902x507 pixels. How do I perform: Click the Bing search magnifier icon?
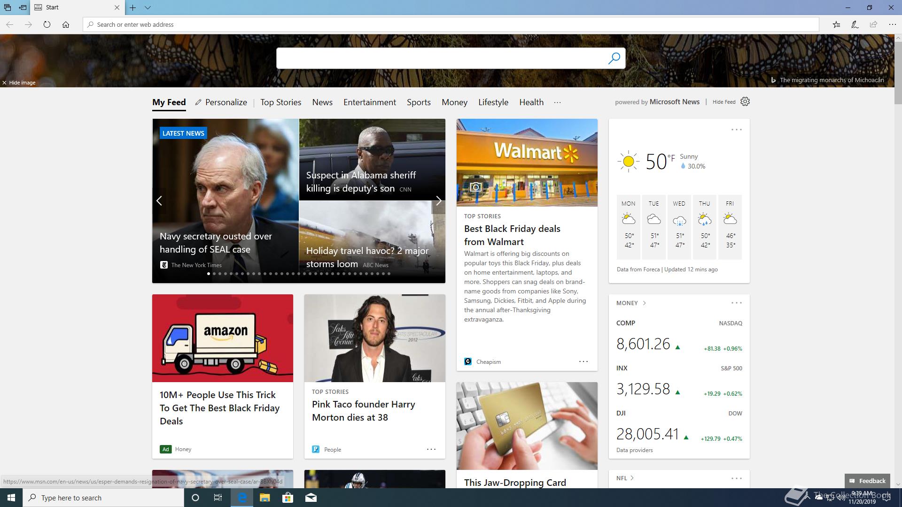tap(614, 58)
